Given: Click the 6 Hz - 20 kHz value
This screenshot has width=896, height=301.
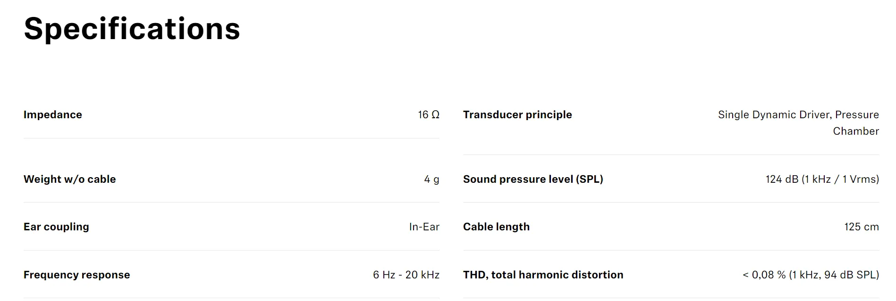Looking at the screenshot, I should click(x=406, y=275).
